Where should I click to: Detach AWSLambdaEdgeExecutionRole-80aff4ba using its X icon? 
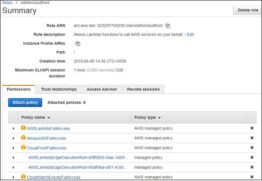click(252, 167)
